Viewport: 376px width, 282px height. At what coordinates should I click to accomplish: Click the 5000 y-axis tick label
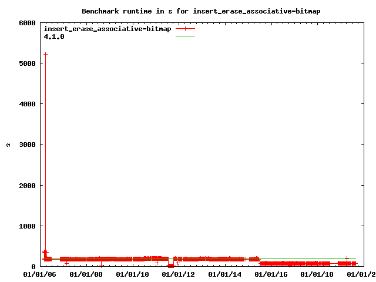coord(27,63)
